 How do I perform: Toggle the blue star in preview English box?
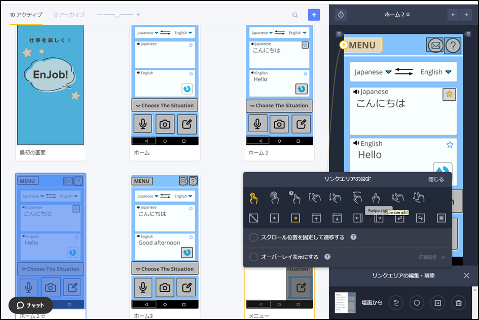450,145
